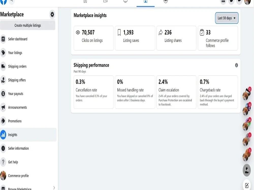
Task: Open chat head with 5 badge
Action: coord(247,155)
